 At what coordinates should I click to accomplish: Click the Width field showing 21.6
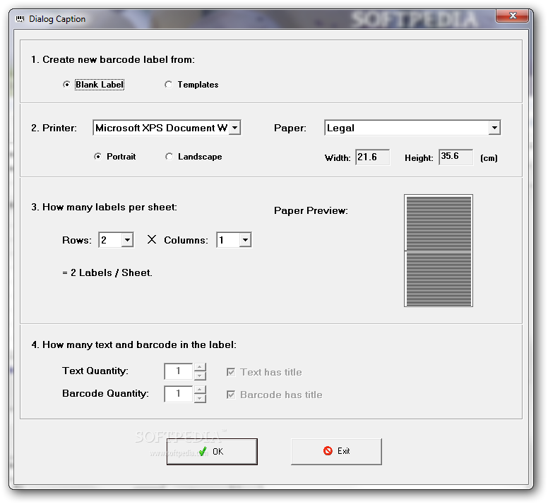point(373,157)
